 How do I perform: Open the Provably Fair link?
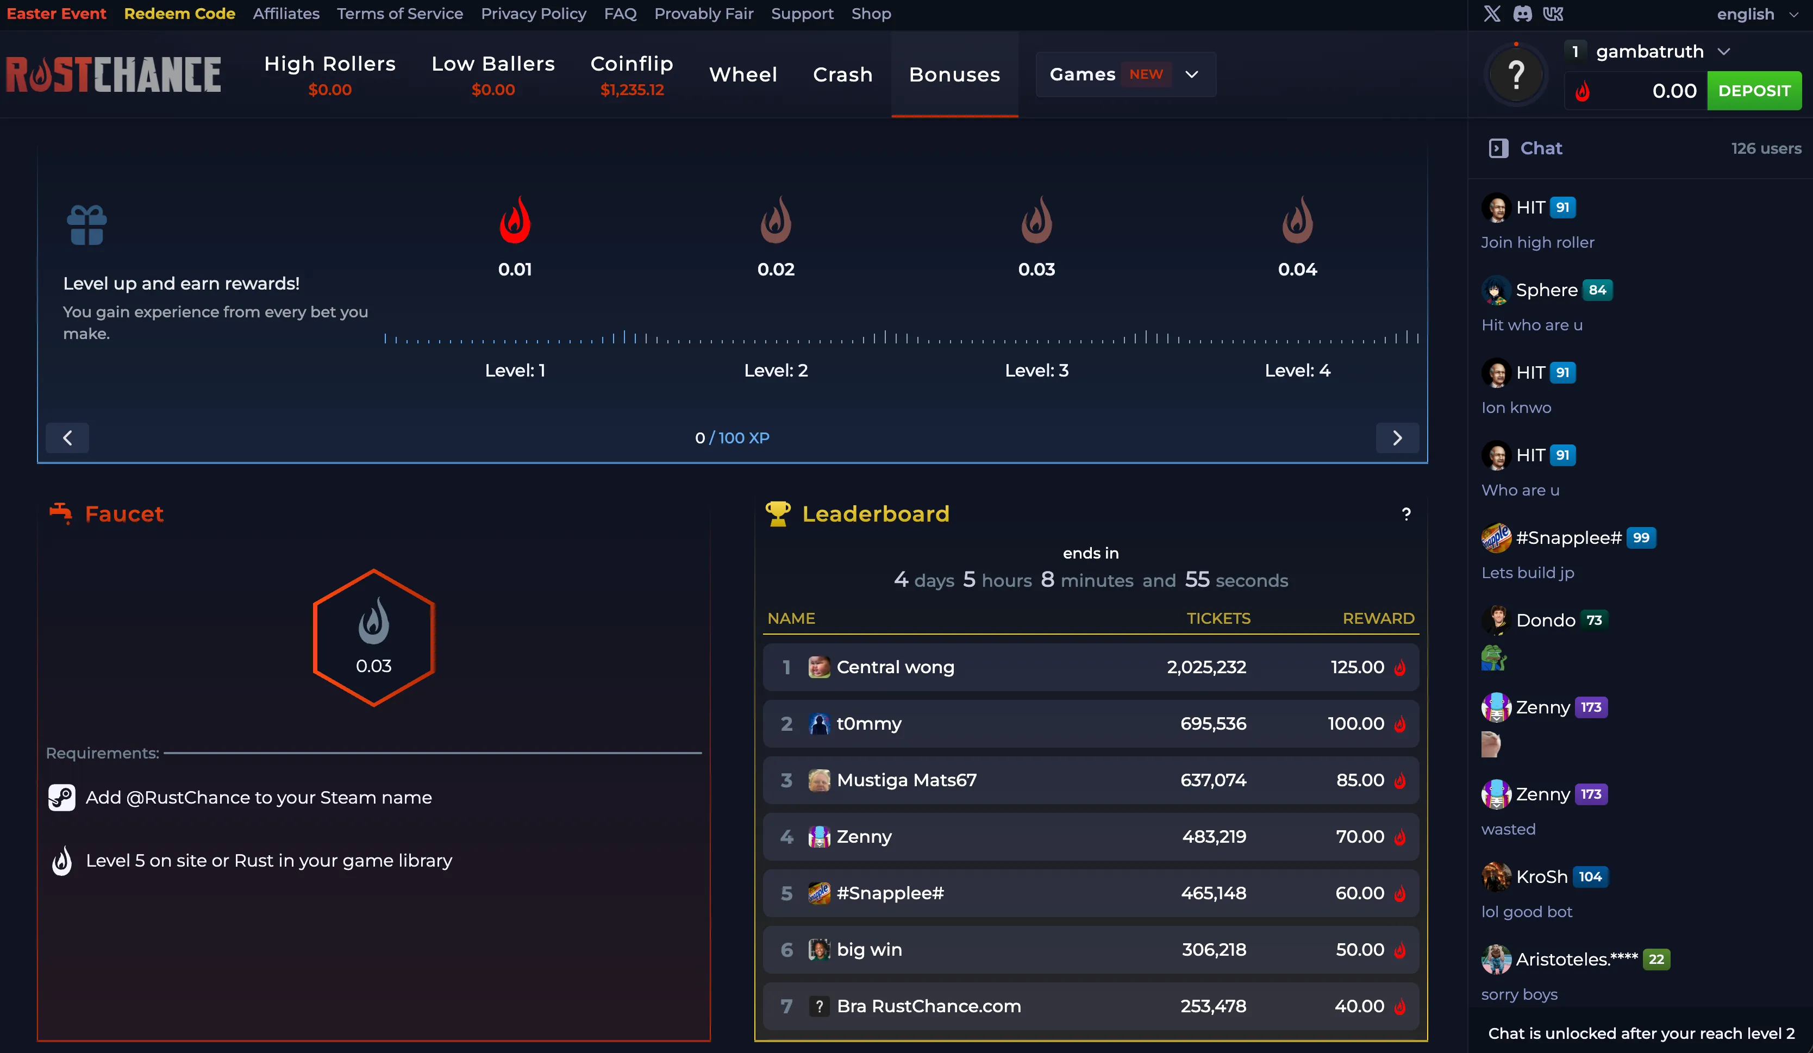click(704, 14)
